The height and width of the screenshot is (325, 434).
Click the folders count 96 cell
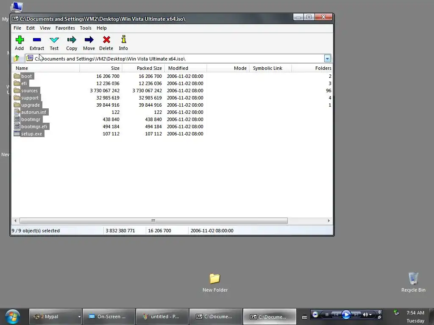point(328,91)
